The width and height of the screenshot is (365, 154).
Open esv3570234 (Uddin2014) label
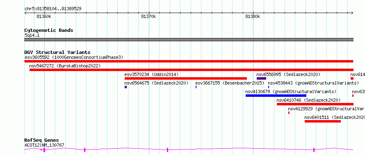coord(151,74)
